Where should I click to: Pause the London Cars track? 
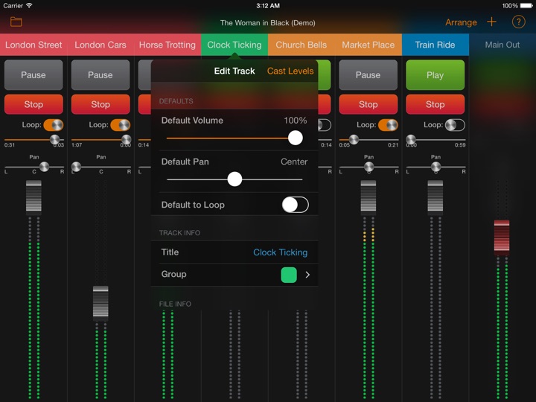pos(100,75)
